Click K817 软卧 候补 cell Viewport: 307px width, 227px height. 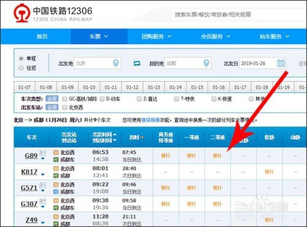coord(269,172)
